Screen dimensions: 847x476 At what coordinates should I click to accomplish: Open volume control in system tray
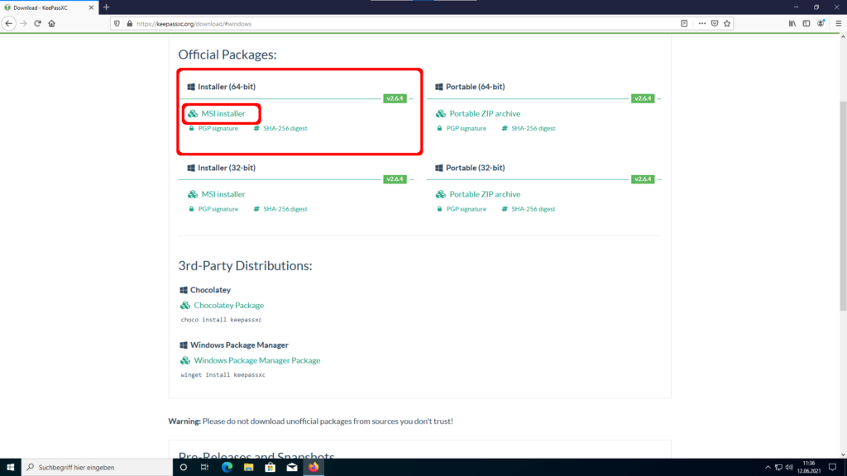[789, 468]
